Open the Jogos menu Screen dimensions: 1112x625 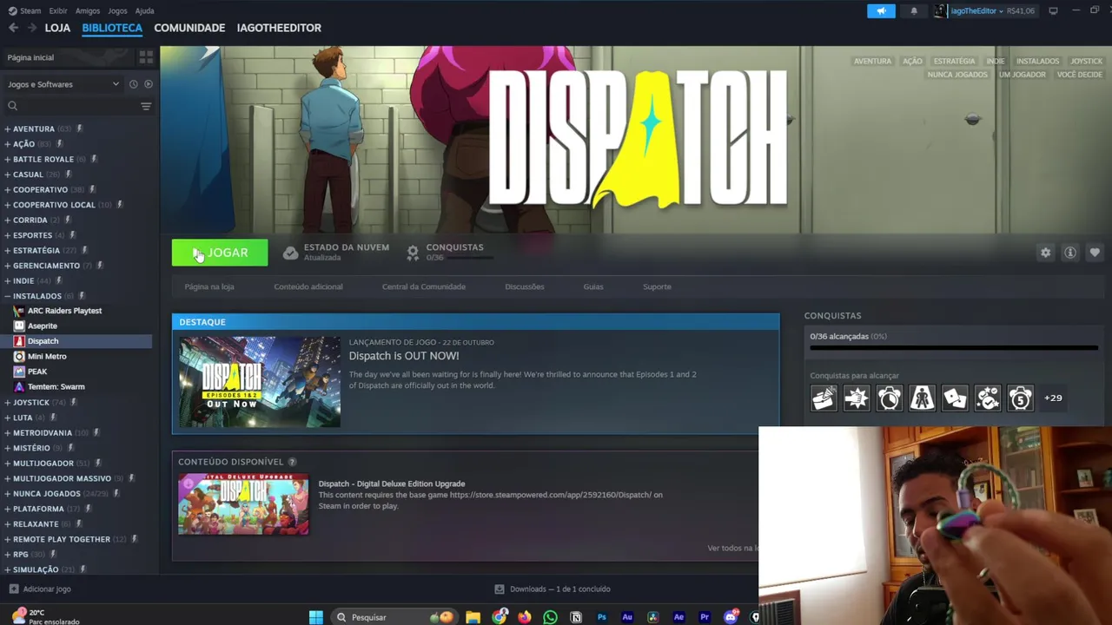coord(117,10)
